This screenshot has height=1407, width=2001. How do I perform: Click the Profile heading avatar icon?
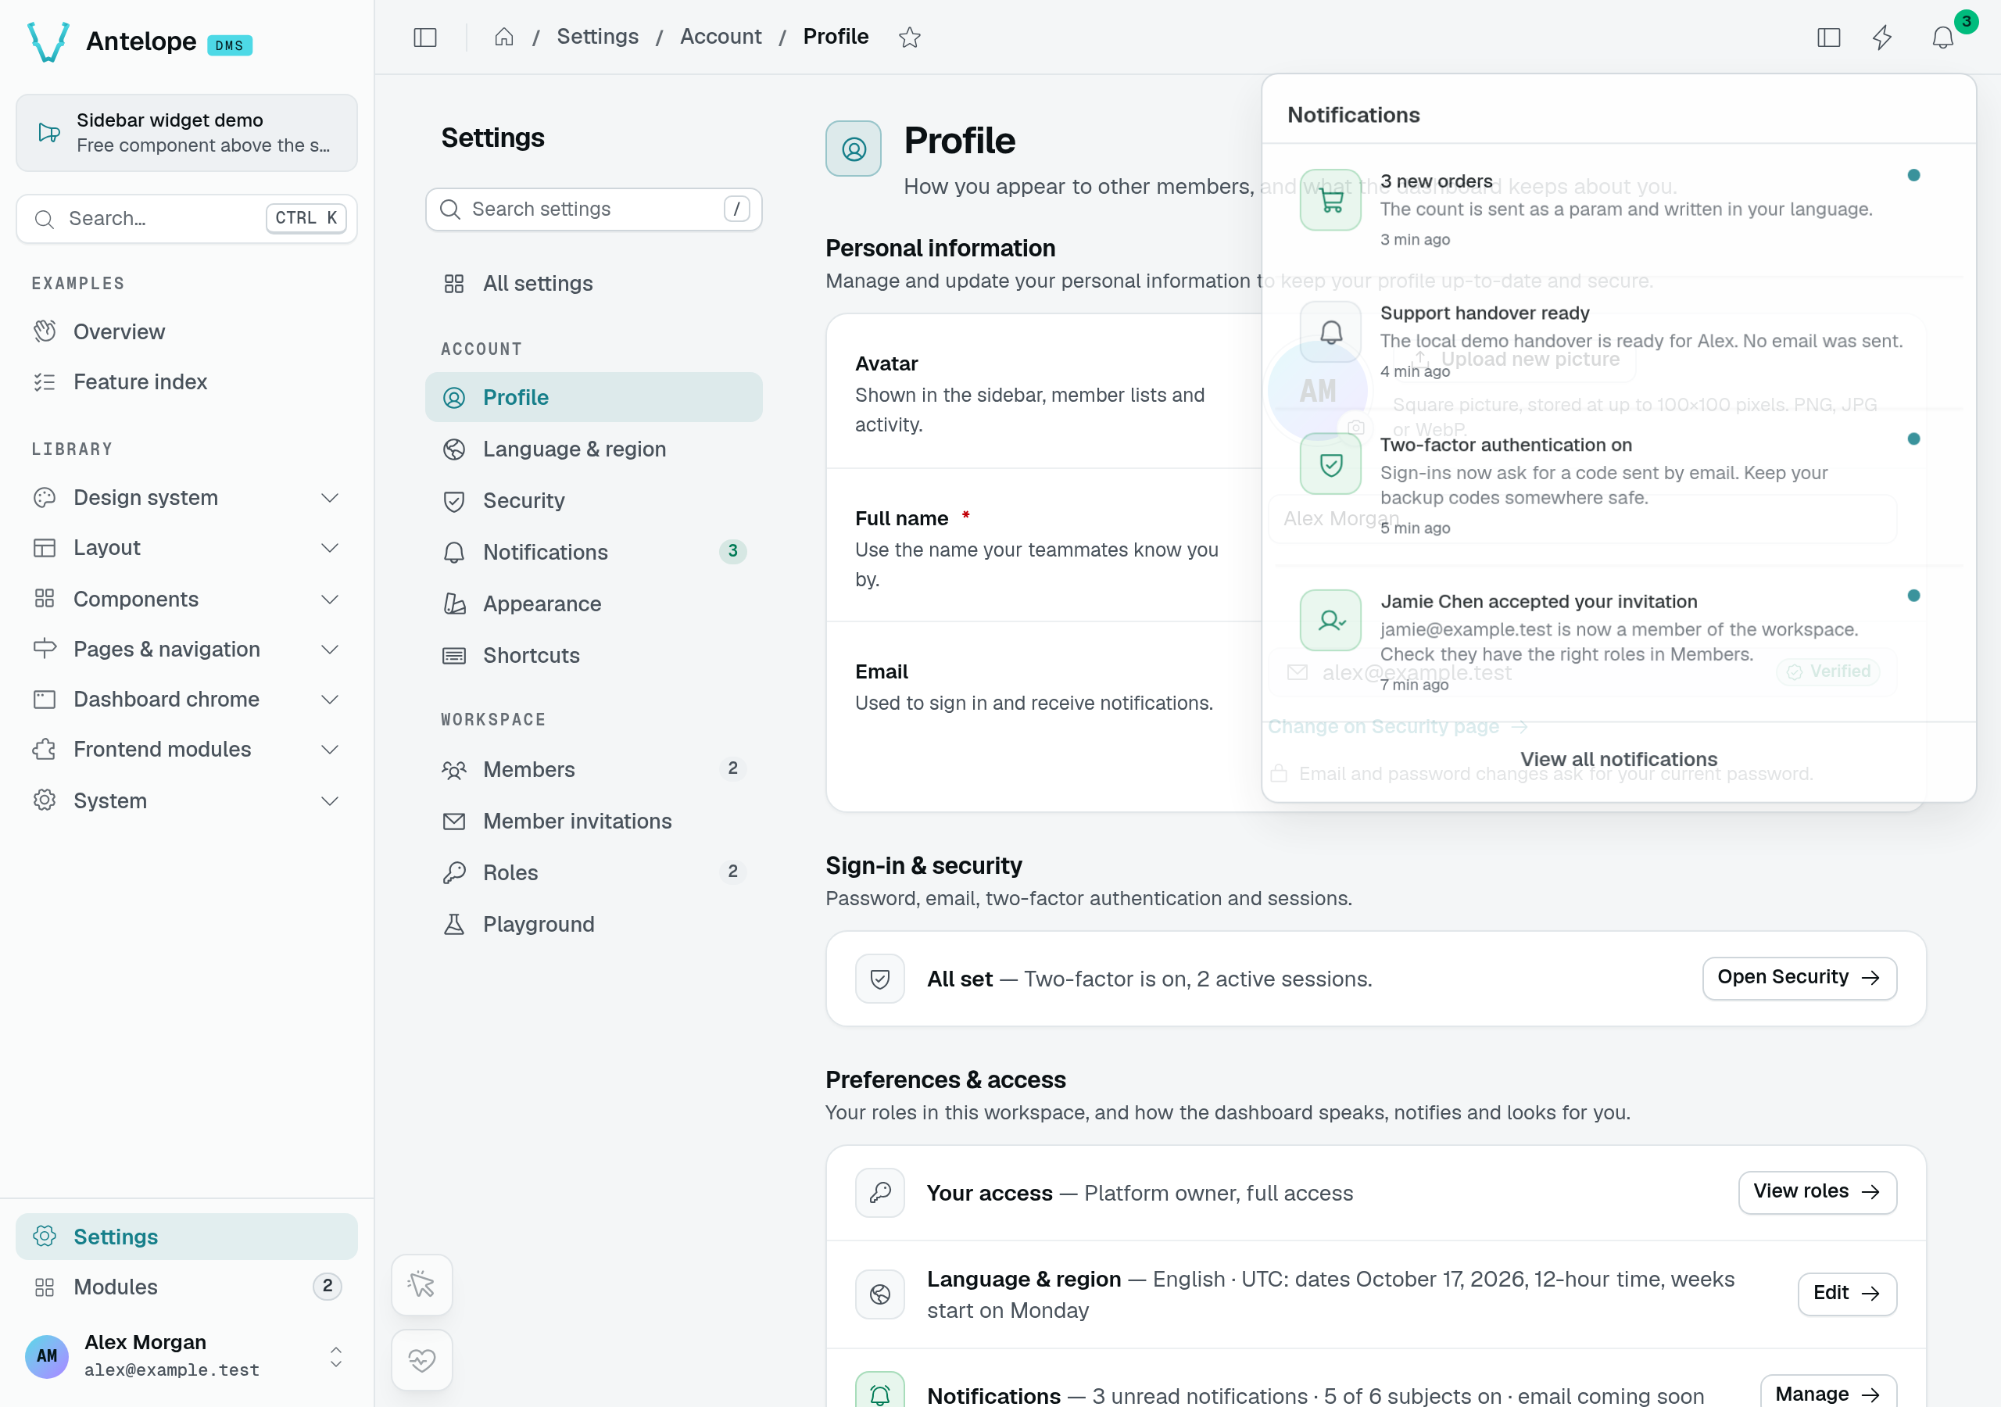[854, 149]
